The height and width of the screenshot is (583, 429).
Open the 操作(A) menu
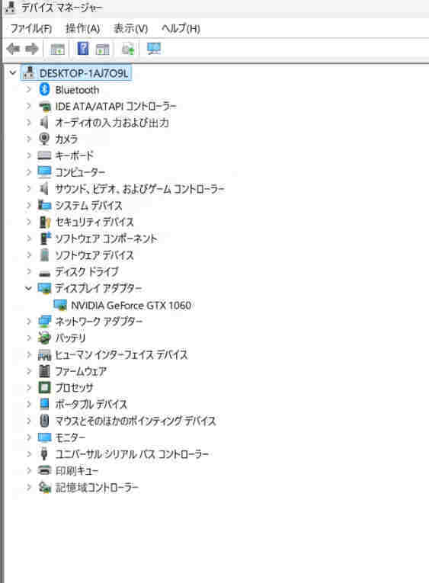(x=82, y=28)
